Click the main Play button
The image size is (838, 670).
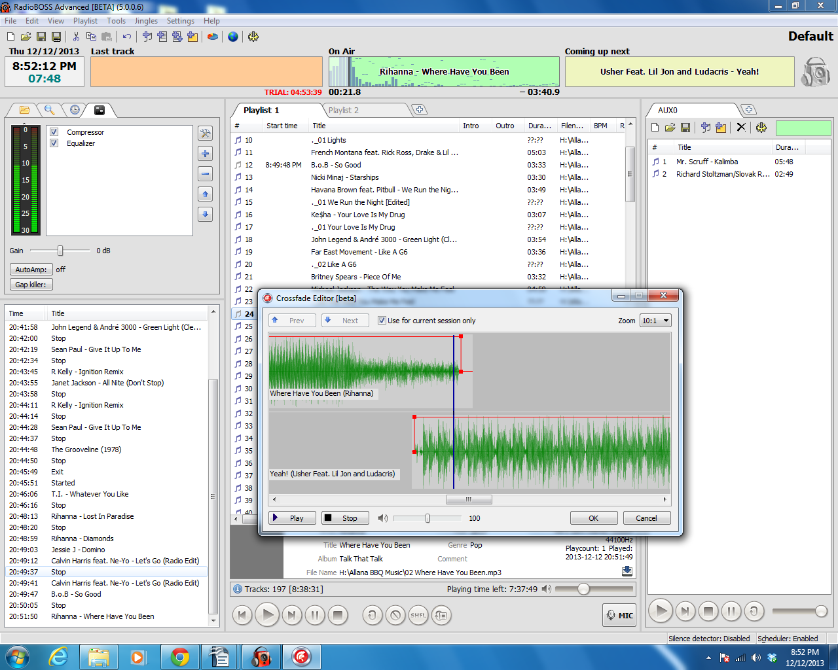coord(267,615)
